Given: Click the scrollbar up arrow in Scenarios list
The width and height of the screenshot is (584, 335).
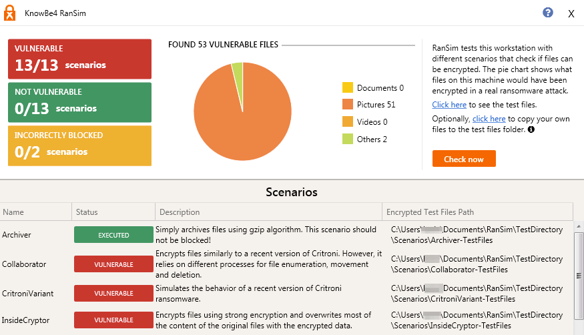Looking at the screenshot, I should 579,226.
